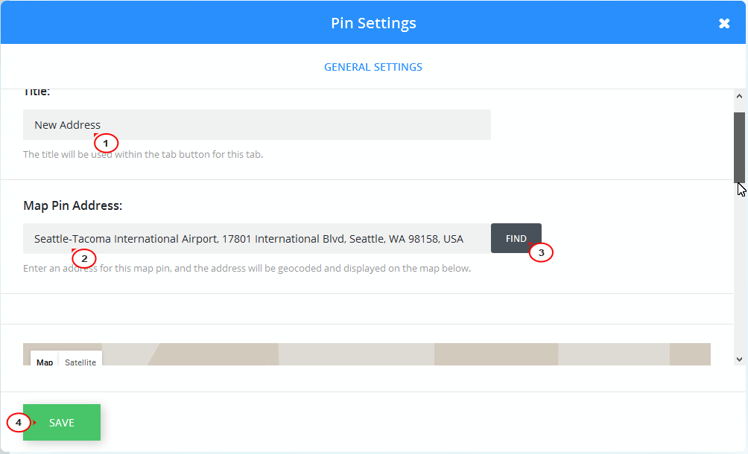Click the Pin Settings header title

coord(373,23)
